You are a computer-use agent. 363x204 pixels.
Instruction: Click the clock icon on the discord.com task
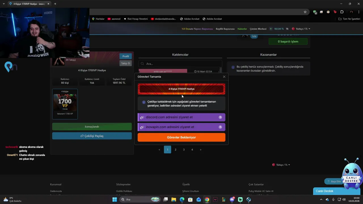(x=220, y=117)
